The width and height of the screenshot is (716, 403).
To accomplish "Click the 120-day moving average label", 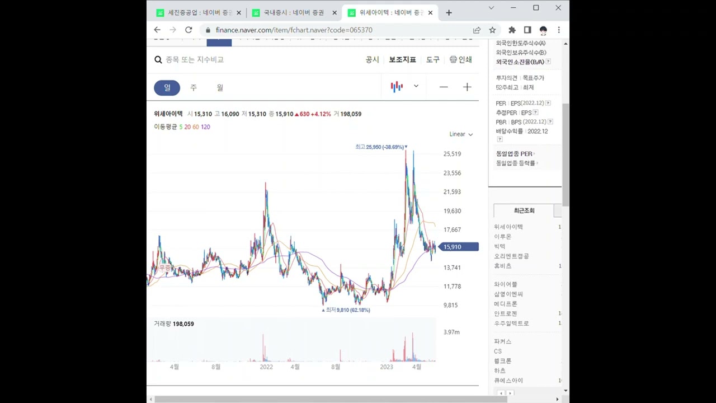I will click(205, 126).
